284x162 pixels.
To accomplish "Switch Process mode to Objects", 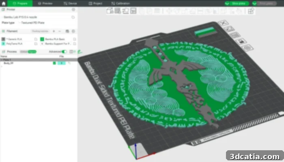I will [32, 52].
